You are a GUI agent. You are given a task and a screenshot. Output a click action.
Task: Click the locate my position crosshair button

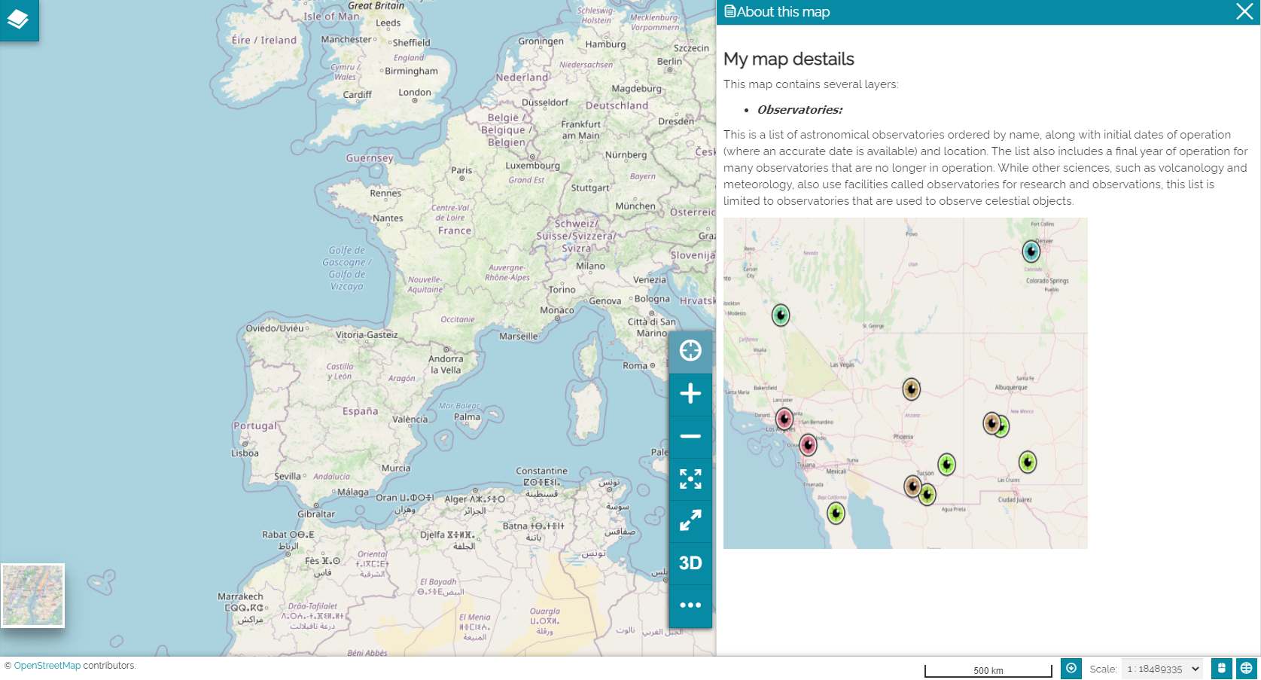point(690,351)
